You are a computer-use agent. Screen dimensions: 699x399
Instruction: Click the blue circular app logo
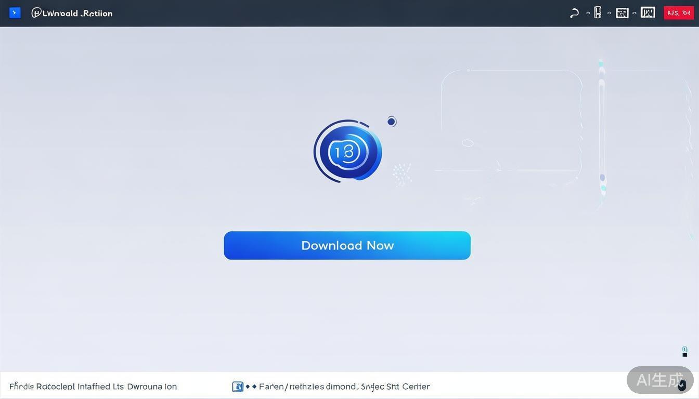348,151
